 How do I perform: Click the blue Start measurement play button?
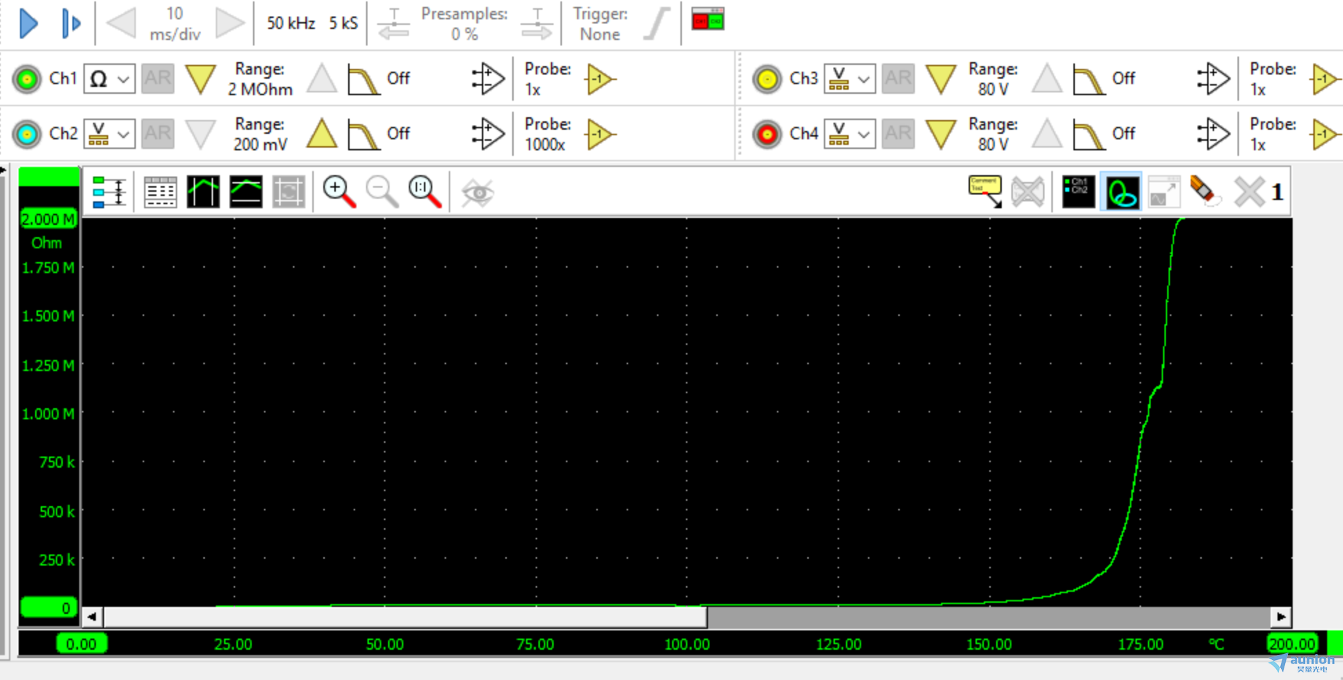(x=28, y=23)
